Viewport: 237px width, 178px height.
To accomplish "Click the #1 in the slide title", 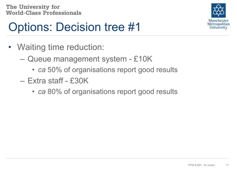I will 134,27.
